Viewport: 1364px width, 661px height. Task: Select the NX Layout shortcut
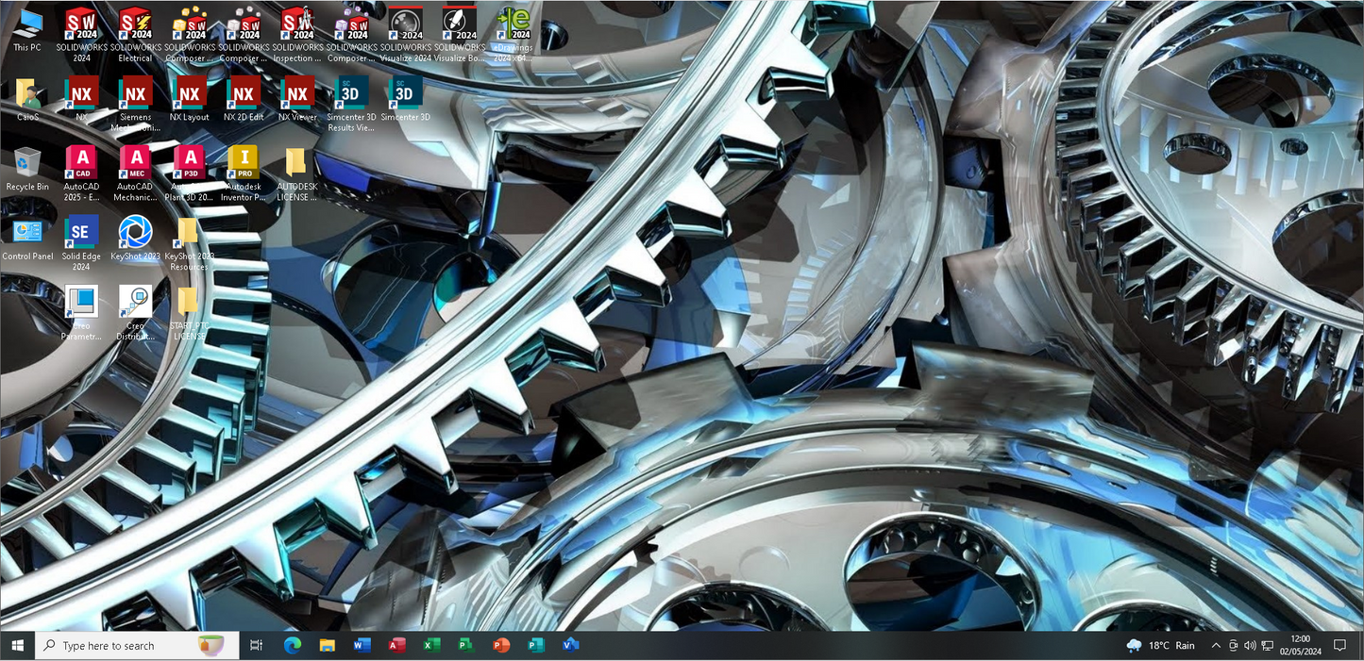(x=190, y=99)
